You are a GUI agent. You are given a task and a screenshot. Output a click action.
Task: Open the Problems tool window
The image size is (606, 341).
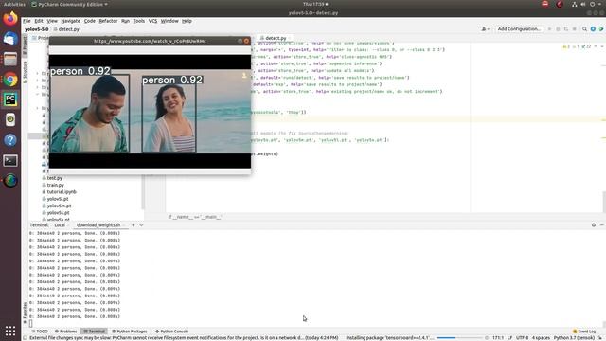(65, 332)
